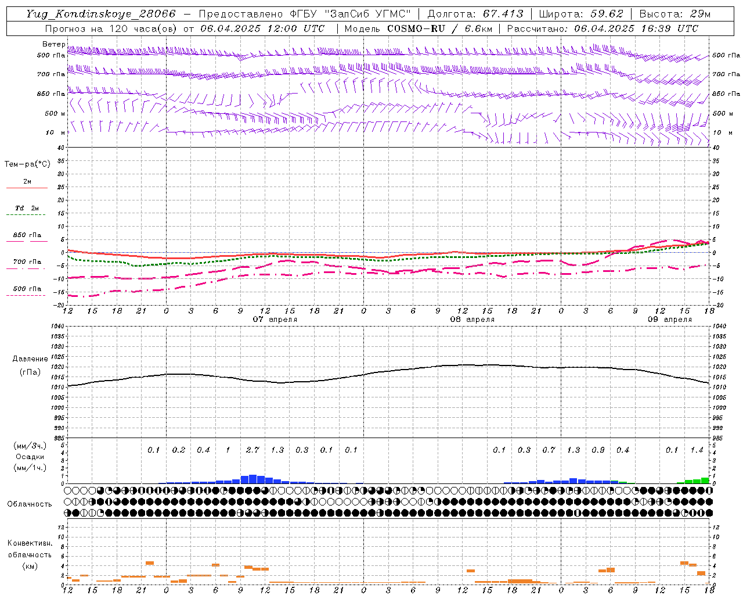
Task: Click the Ветер wind panel label
Action: point(53,44)
